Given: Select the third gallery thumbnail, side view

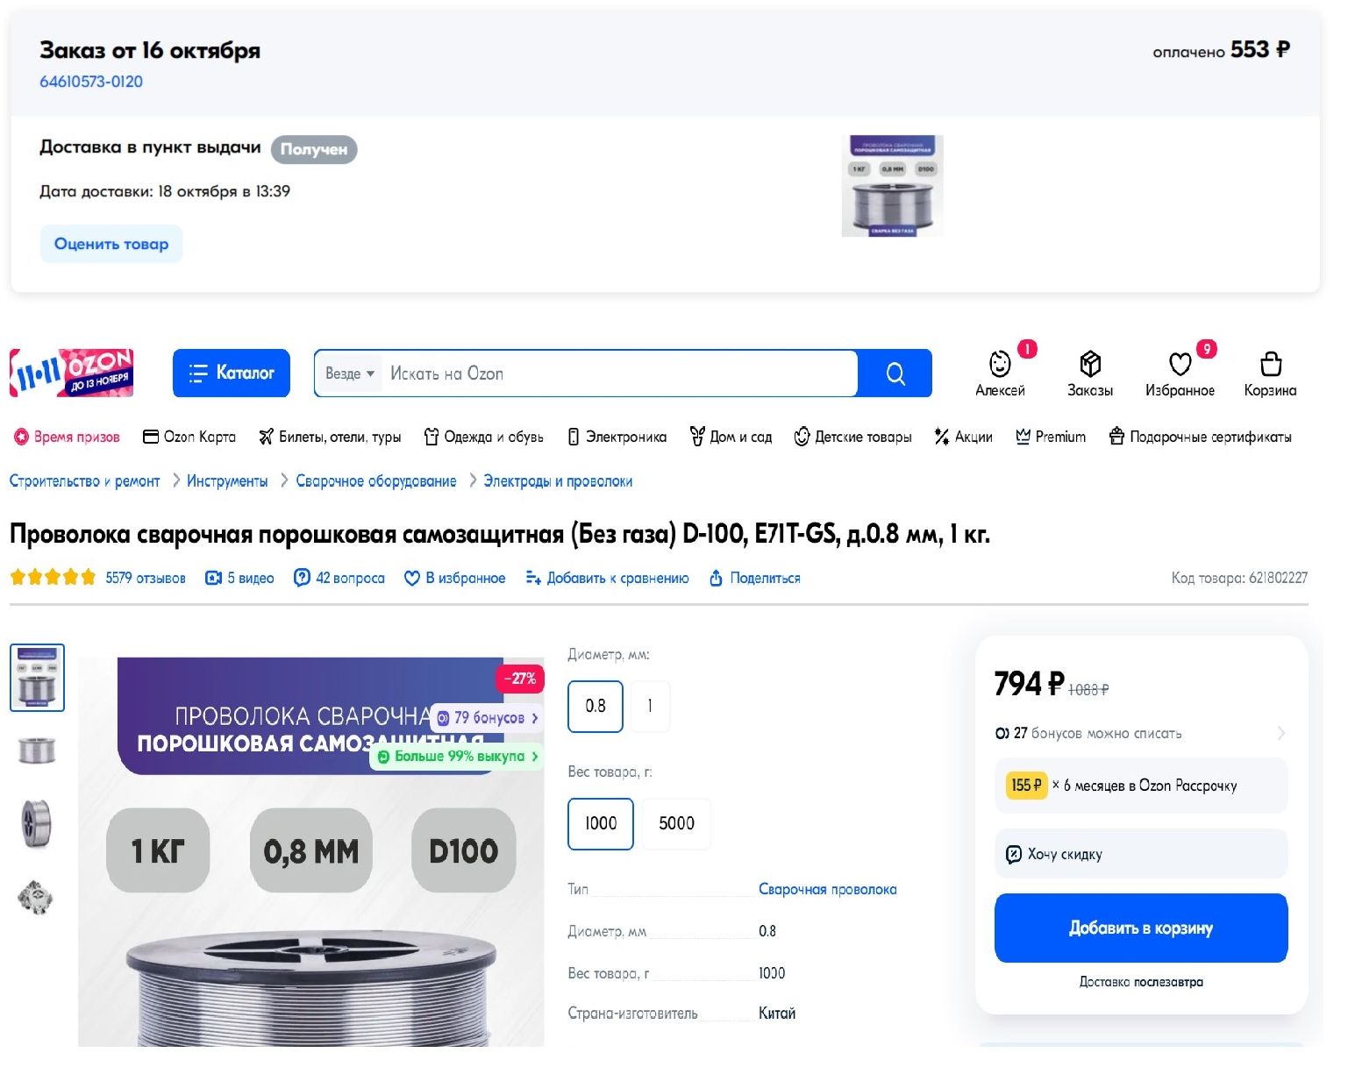Looking at the screenshot, I should click(x=37, y=823).
